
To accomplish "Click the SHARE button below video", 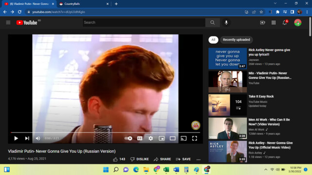I will tap(162, 159).
